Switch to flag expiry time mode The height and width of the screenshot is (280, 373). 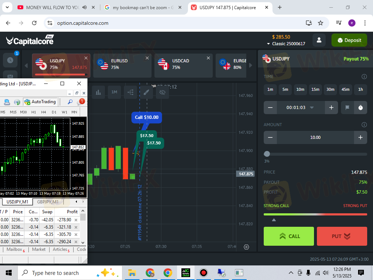point(347,108)
